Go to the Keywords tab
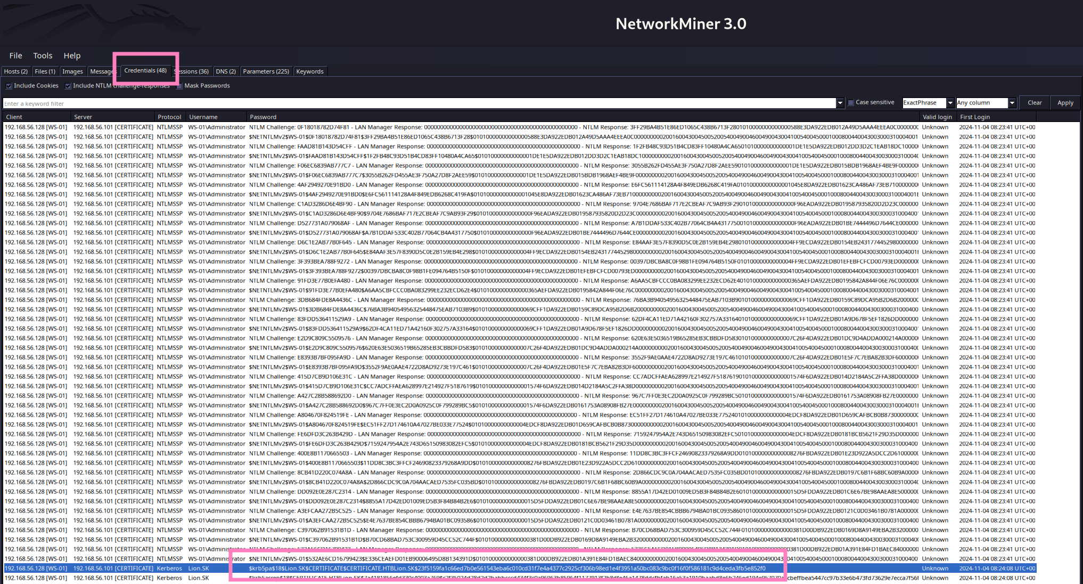Image resolution: width=1083 pixels, height=584 pixels. click(309, 71)
